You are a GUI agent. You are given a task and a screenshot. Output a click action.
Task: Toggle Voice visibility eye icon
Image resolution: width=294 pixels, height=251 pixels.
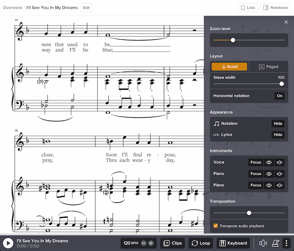pyautogui.click(x=269, y=162)
